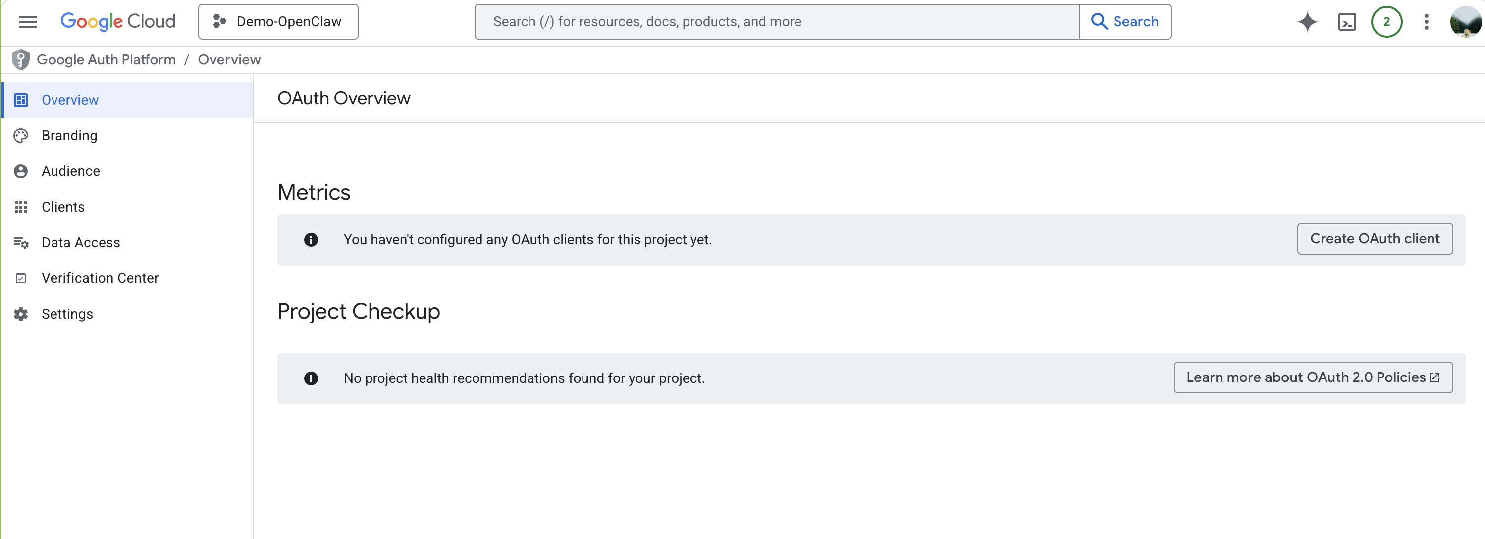Open the Demo-OpenClaw project picker
Screen dimensions: 1485x539
(x=278, y=21)
